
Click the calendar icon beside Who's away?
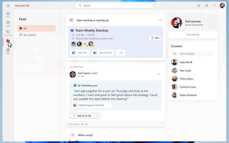[x=73, y=135]
